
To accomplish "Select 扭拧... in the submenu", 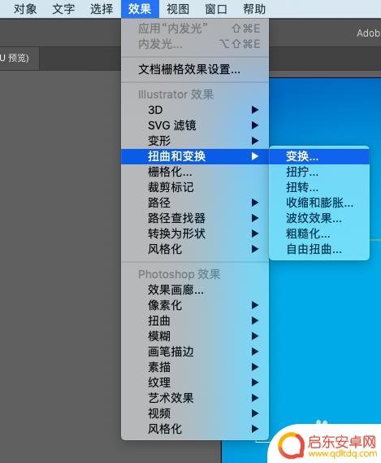I will pyautogui.click(x=319, y=172).
